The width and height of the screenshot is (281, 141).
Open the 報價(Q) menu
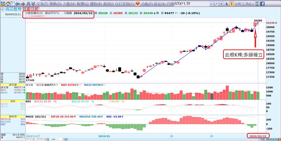[x=82, y=4]
